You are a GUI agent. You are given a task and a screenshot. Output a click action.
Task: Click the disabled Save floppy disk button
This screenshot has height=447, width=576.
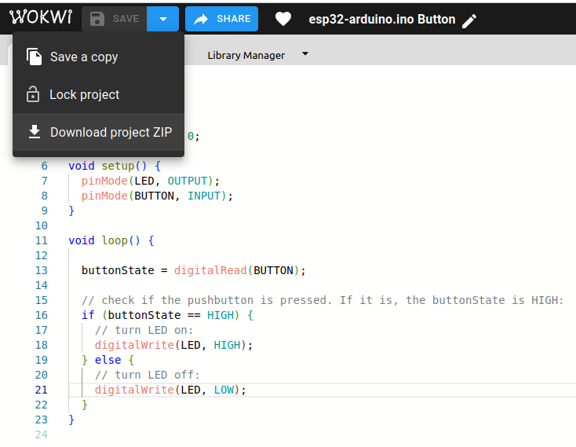tap(114, 19)
